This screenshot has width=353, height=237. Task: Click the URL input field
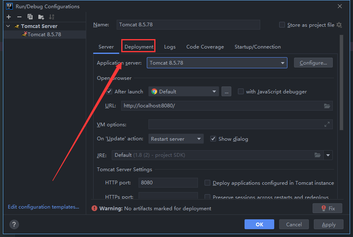click(x=227, y=106)
